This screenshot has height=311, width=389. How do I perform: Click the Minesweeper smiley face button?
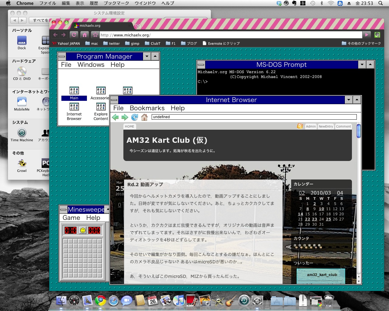(x=82, y=230)
